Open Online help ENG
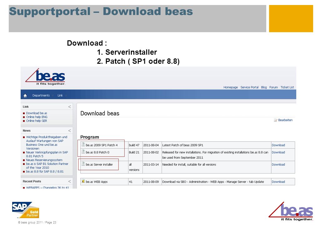 click(x=37, y=117)
